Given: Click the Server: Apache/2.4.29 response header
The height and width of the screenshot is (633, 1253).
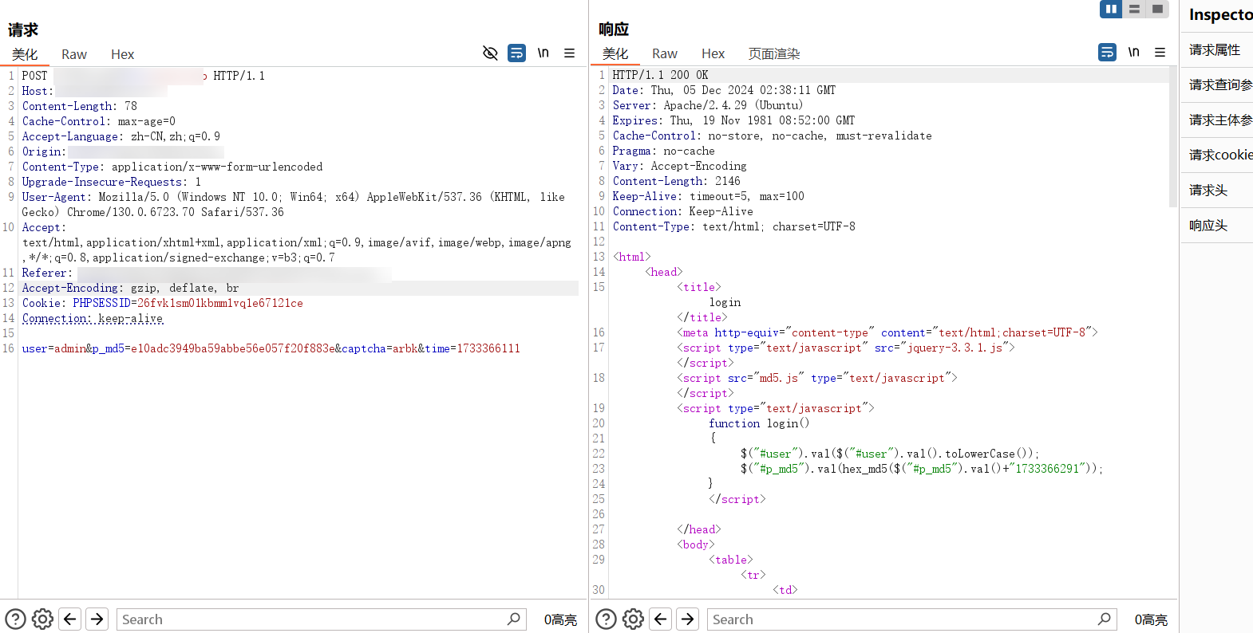Looking at the screenshot, I should point(708,105).
